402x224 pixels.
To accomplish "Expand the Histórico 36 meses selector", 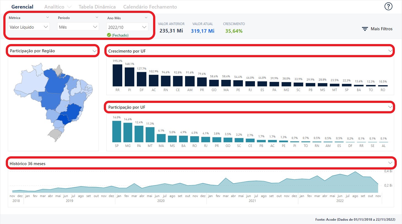I will tap(390, 163).
